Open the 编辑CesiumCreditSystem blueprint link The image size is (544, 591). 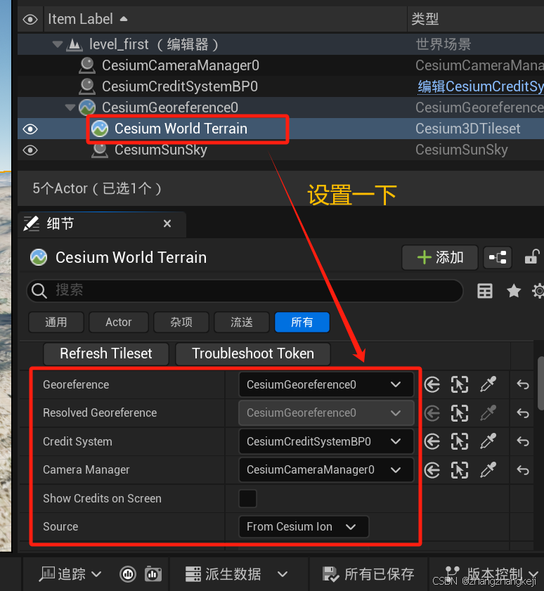tap(480, 86)
